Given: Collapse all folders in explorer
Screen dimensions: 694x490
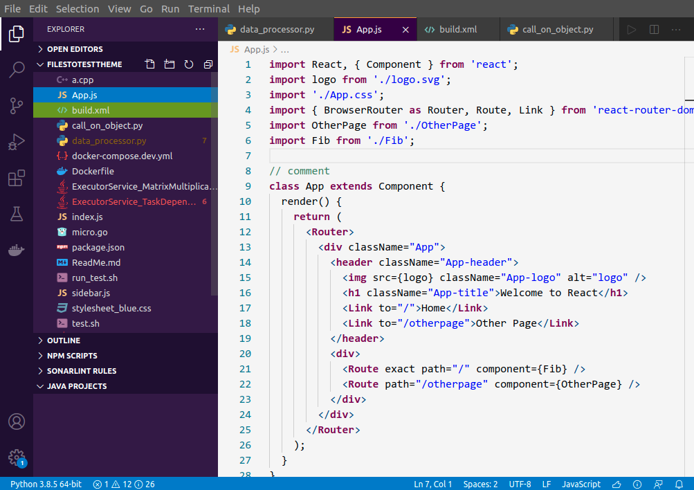Looking at the screenshot, I should pos(208,64).
